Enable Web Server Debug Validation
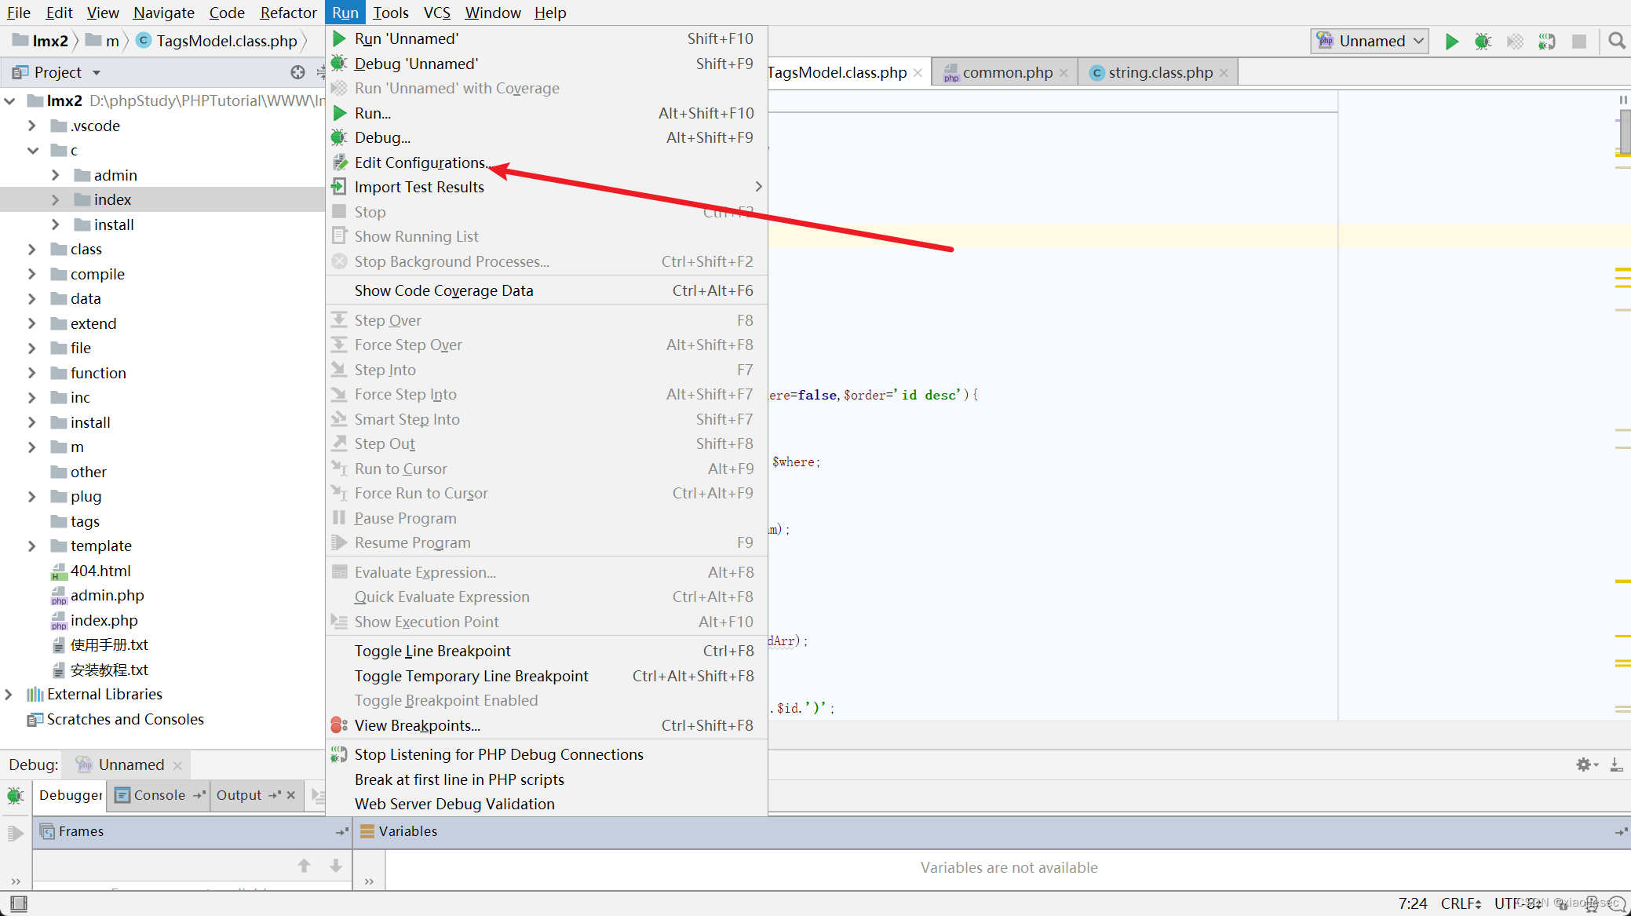Image resolution: width=1631 pixels, height=916 pixels. tap(454, 804)
